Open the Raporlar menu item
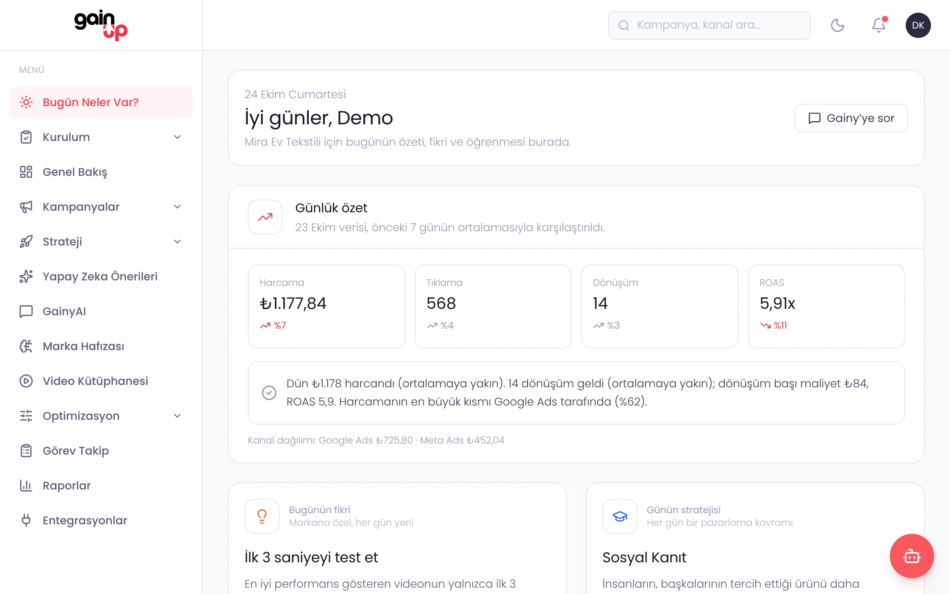This screenshot has width=950, height=594. click(101, 485)
